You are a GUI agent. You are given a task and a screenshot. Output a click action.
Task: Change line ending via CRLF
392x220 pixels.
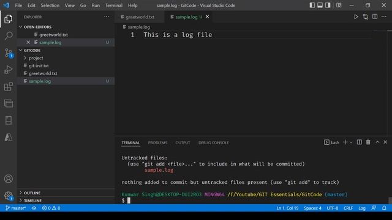click(x=348, y=208)
